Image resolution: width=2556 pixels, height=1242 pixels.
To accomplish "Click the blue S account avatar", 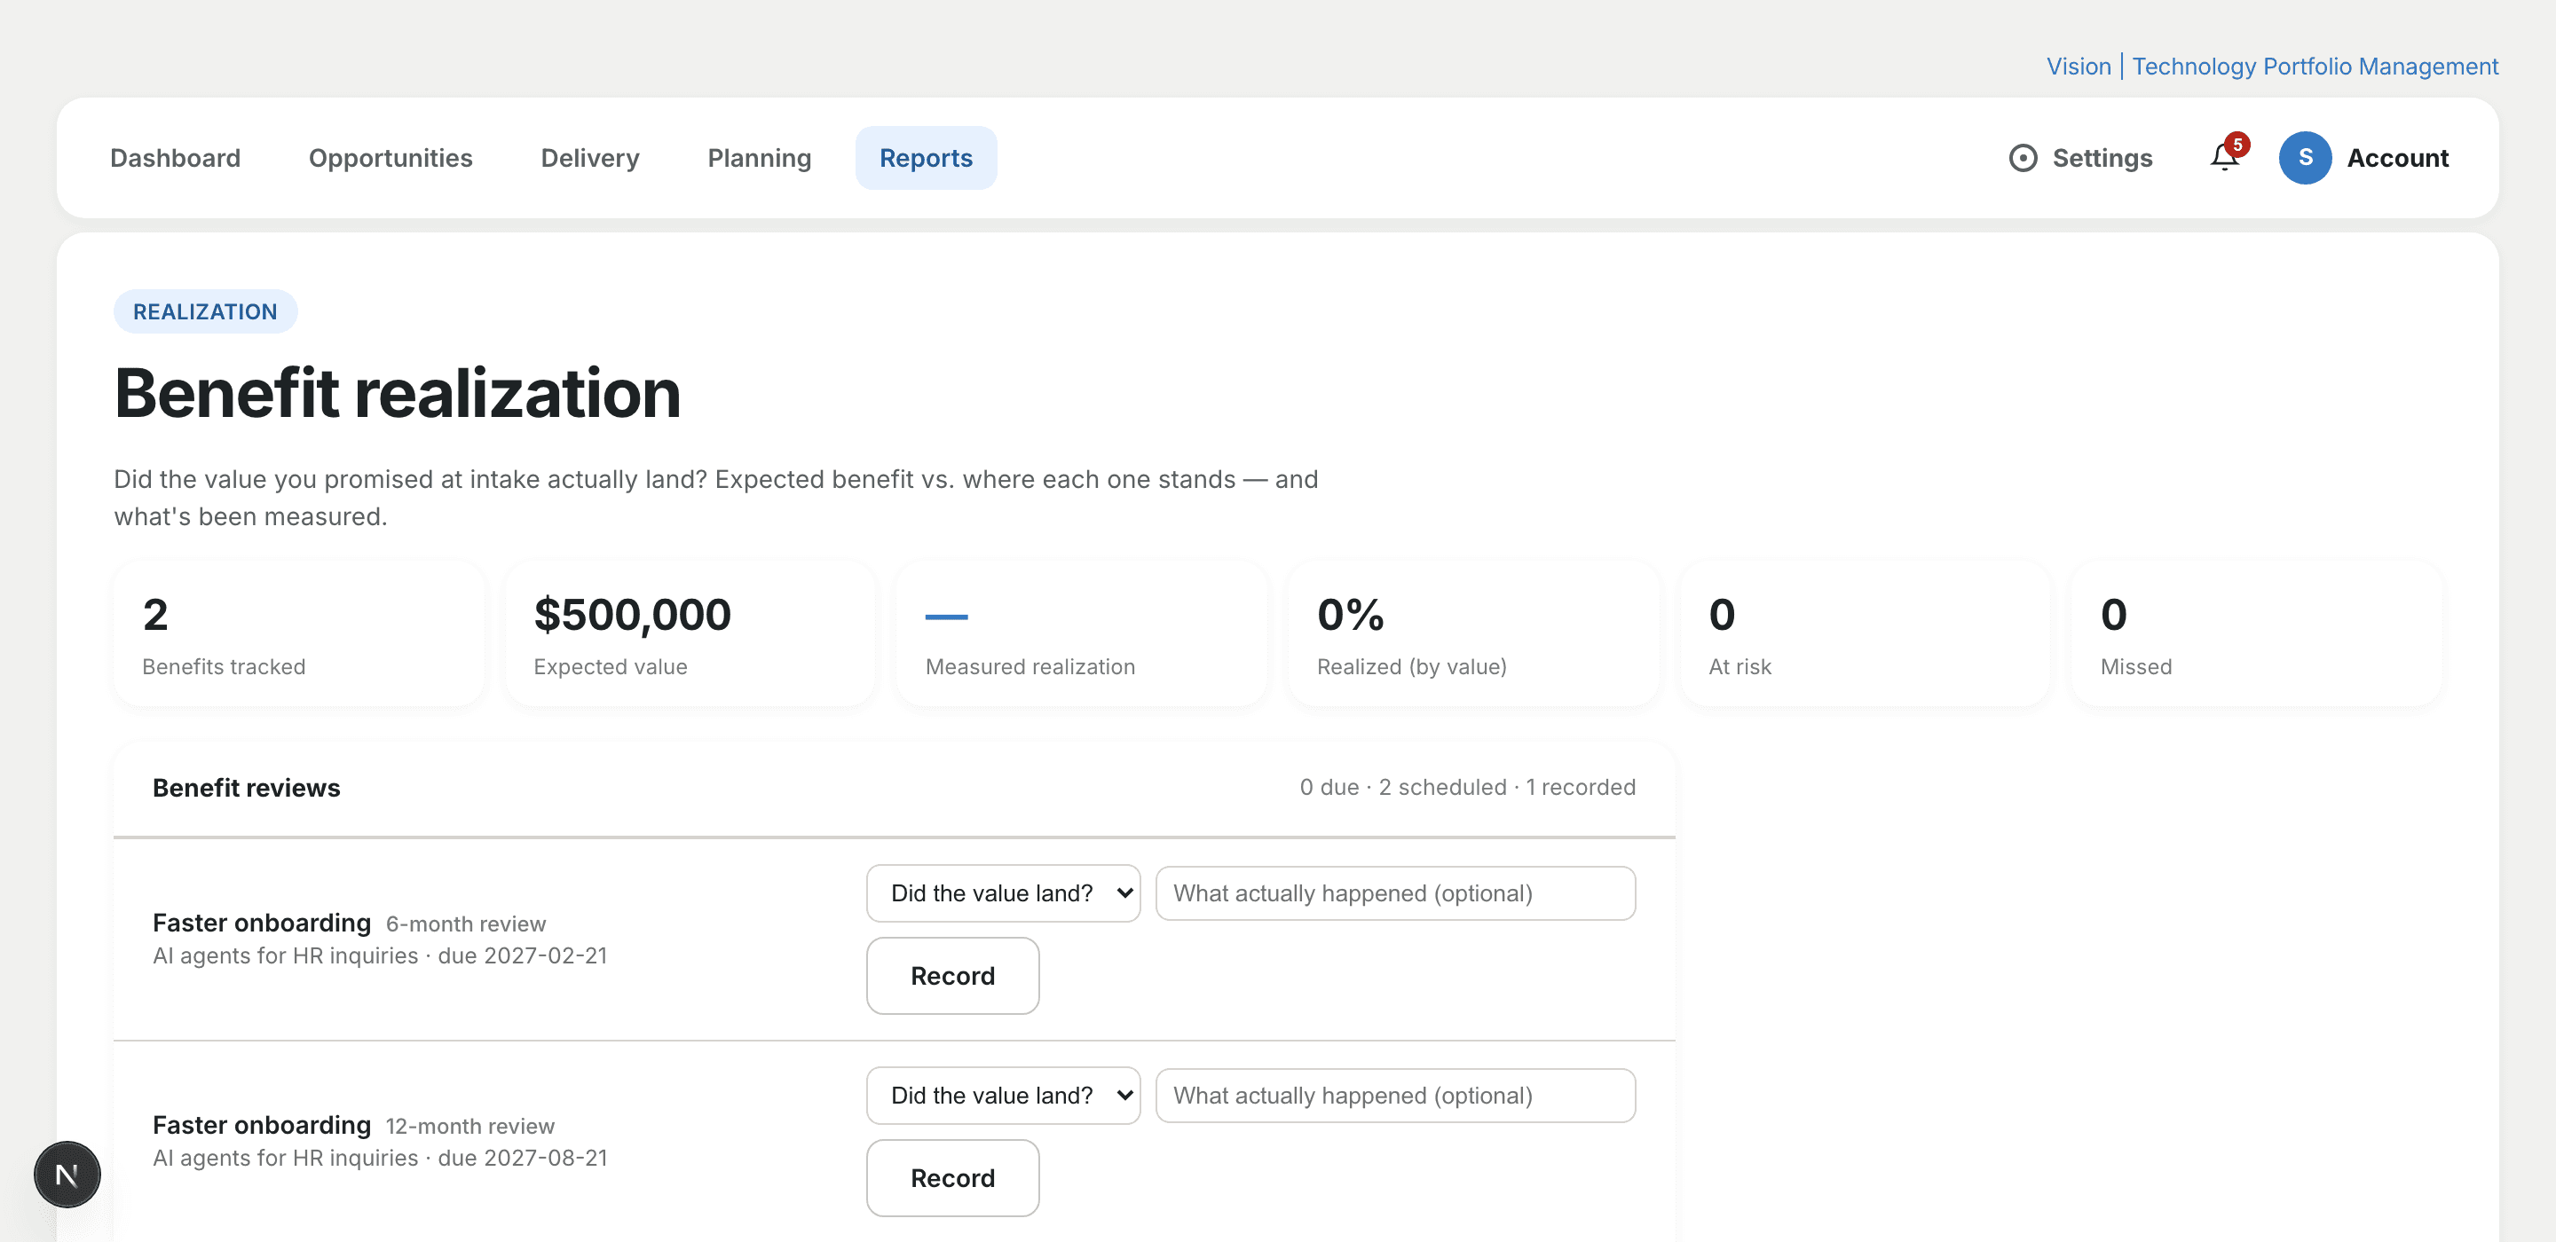I will (2304, 158).
